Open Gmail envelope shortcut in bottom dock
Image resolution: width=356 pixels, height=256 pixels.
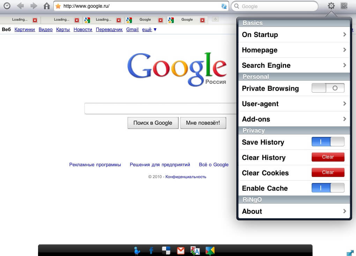[x=181, y=251]
